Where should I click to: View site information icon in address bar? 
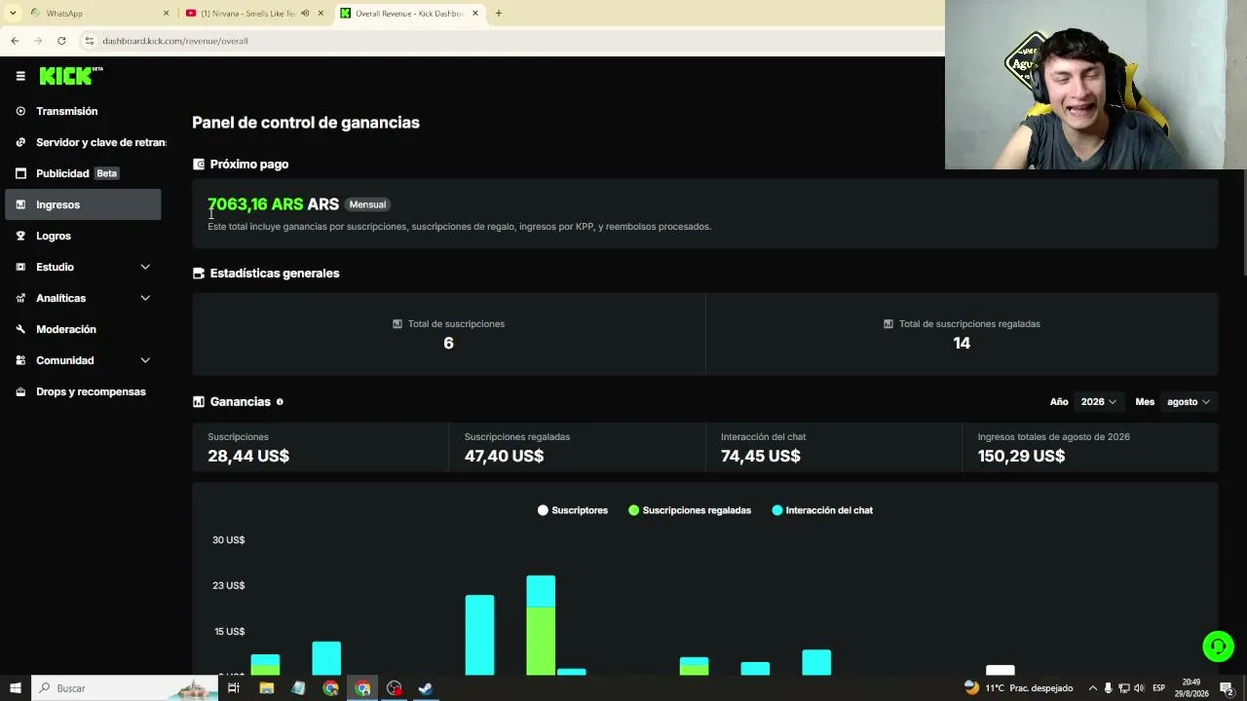(x=89, y=41)
